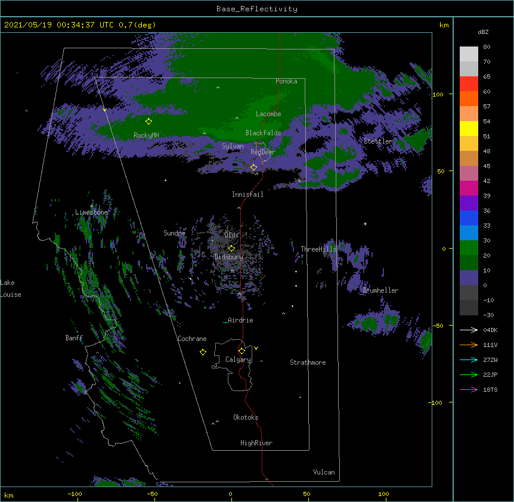
Task: Click the Okotoks label
Action: click(246, 417)
